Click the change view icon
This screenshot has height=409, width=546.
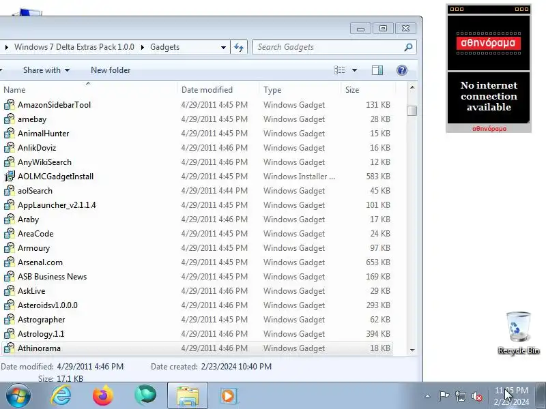click(x=339, y=70)
